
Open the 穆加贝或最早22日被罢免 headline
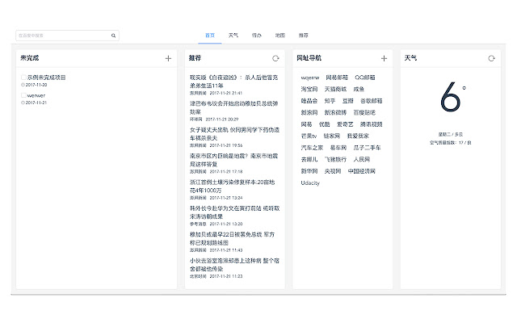pos(232,239)
